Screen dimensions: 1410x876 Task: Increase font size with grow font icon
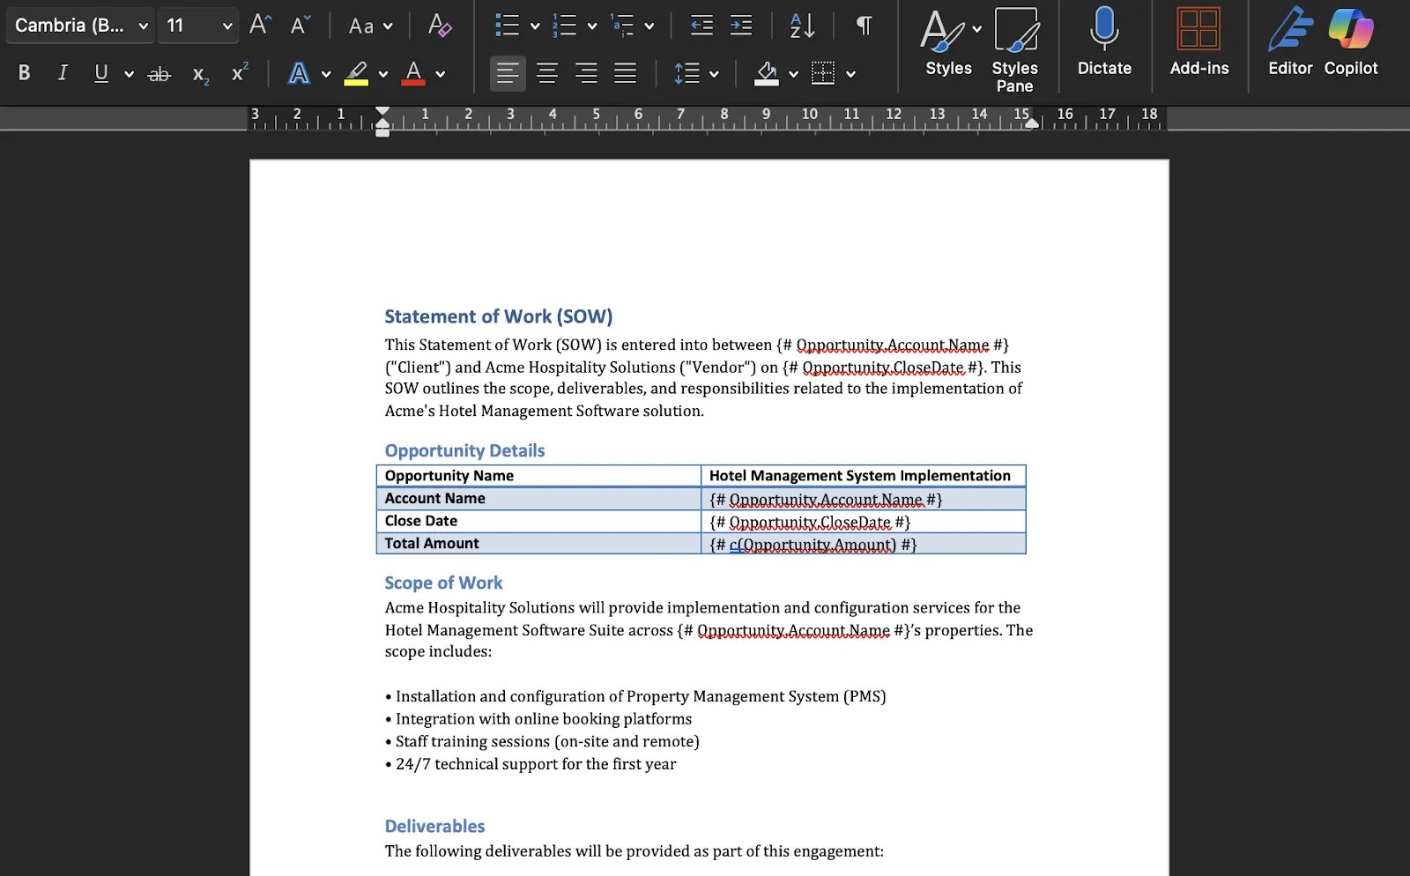[259, 26]
